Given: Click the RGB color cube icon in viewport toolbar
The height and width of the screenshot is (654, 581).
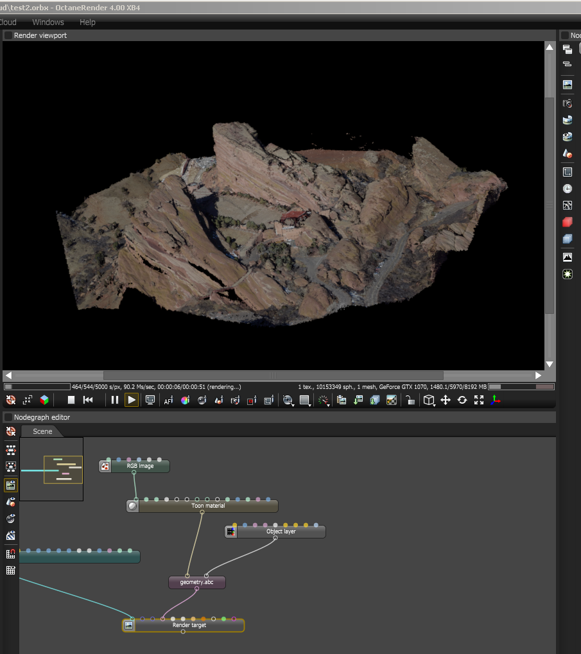Looking at the screenshot, I should tap(44, 400).
